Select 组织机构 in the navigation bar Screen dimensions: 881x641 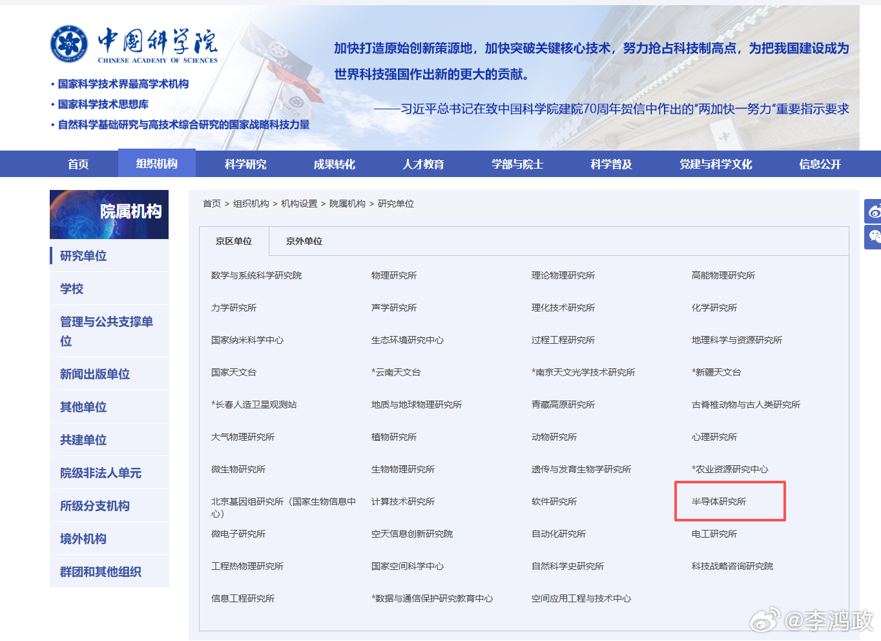pos(157,163)
